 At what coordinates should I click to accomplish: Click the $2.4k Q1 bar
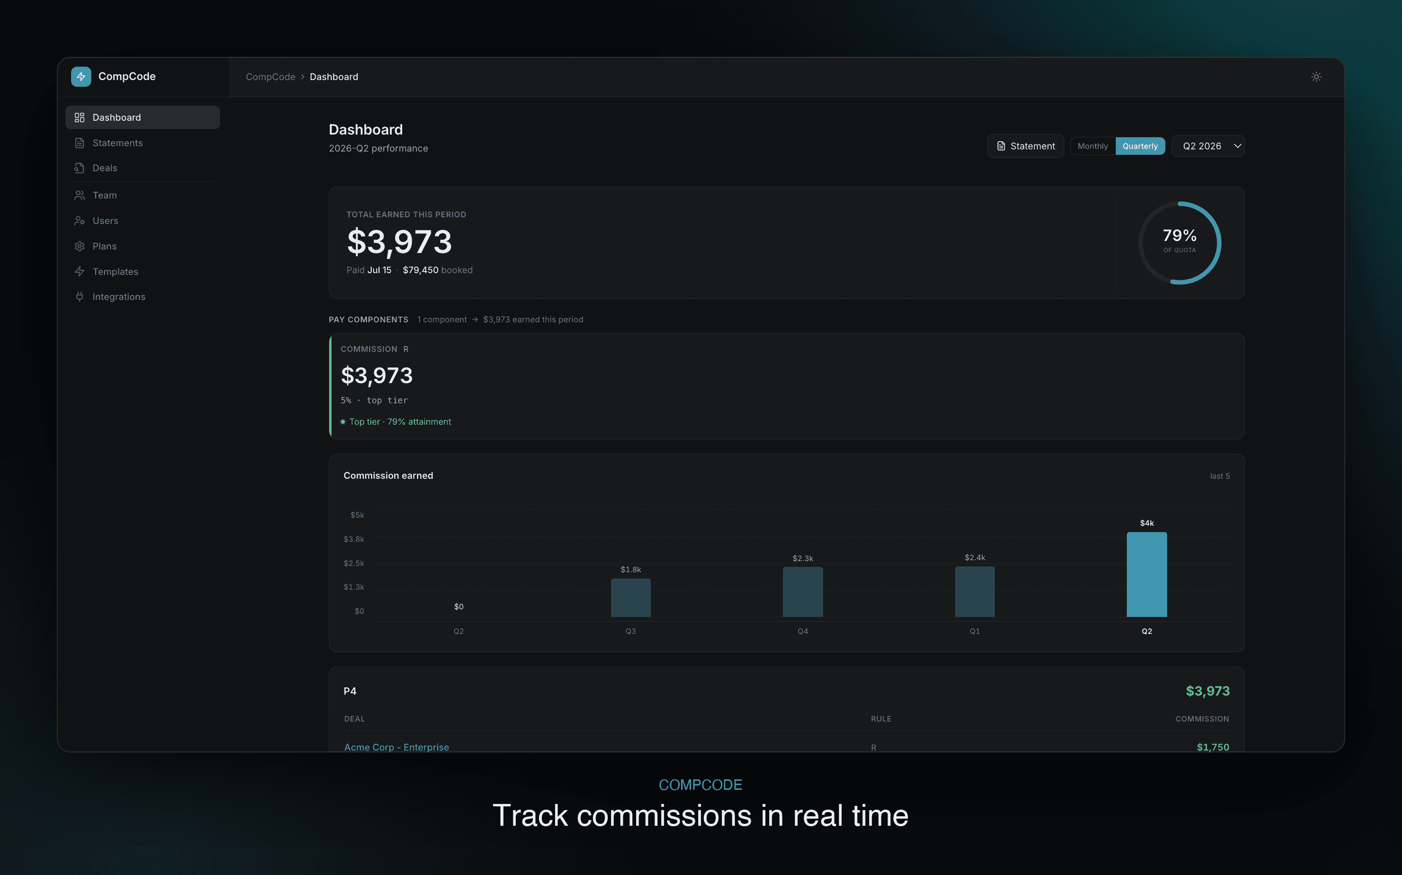[x=974, y=591]
